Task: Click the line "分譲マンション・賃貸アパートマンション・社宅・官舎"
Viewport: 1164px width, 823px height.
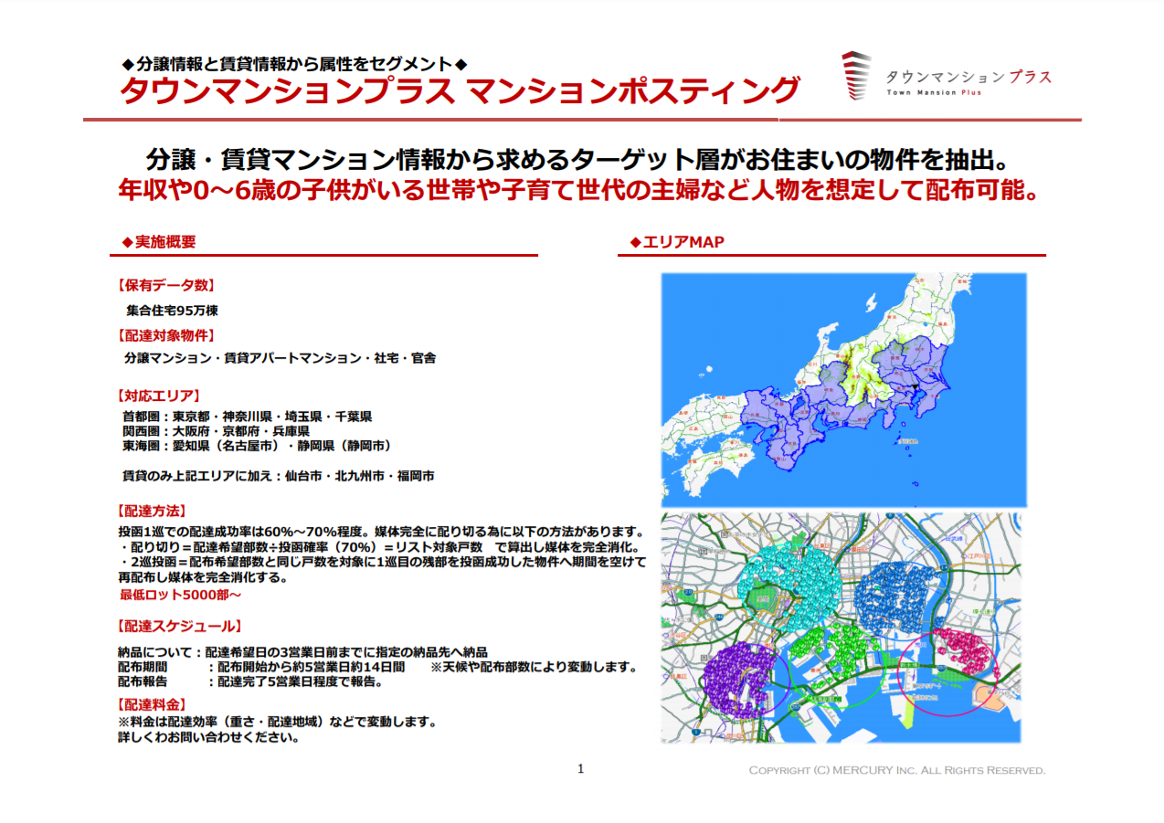Action: pos(280,358)
